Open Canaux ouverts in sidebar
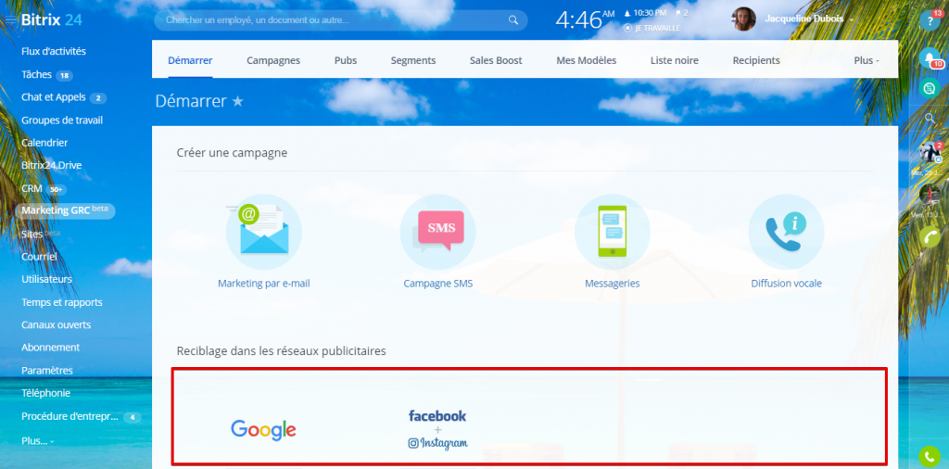The width and height of the screenshot is (949, 469). point(56,325)
